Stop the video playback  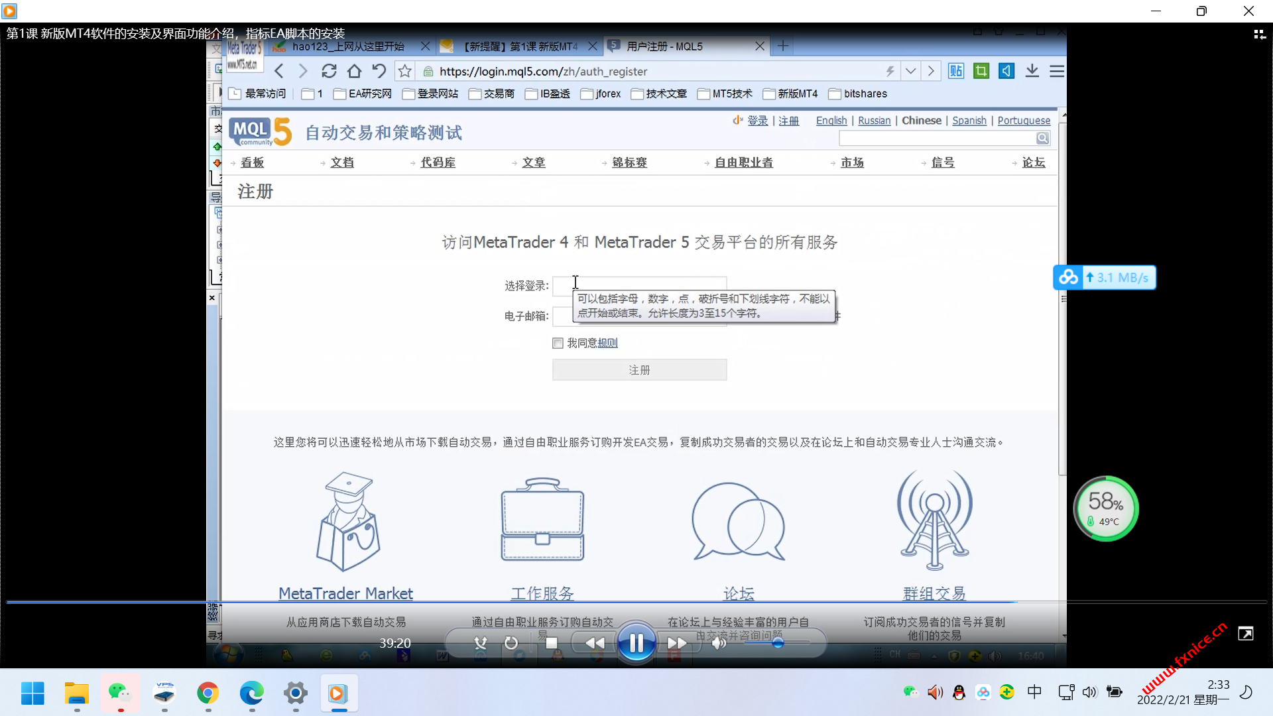551,642
